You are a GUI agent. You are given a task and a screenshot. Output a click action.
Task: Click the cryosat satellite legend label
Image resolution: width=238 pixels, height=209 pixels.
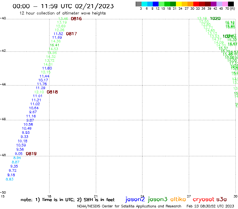(204, 199)
